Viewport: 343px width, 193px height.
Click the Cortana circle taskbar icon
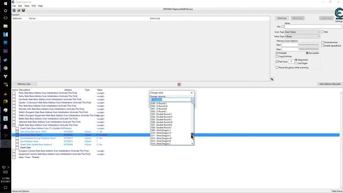(x=5, y=11)
